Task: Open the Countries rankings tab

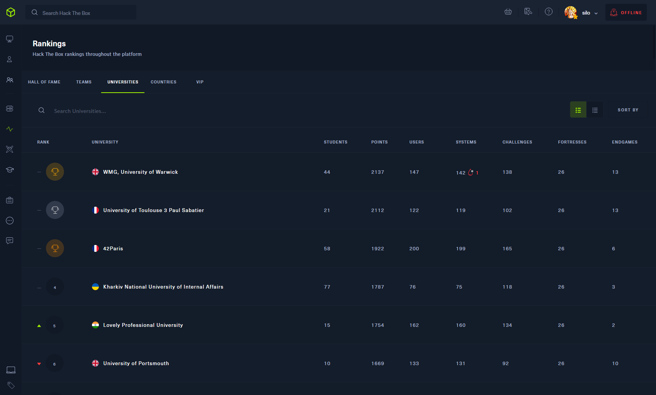Action: [163, 82]
